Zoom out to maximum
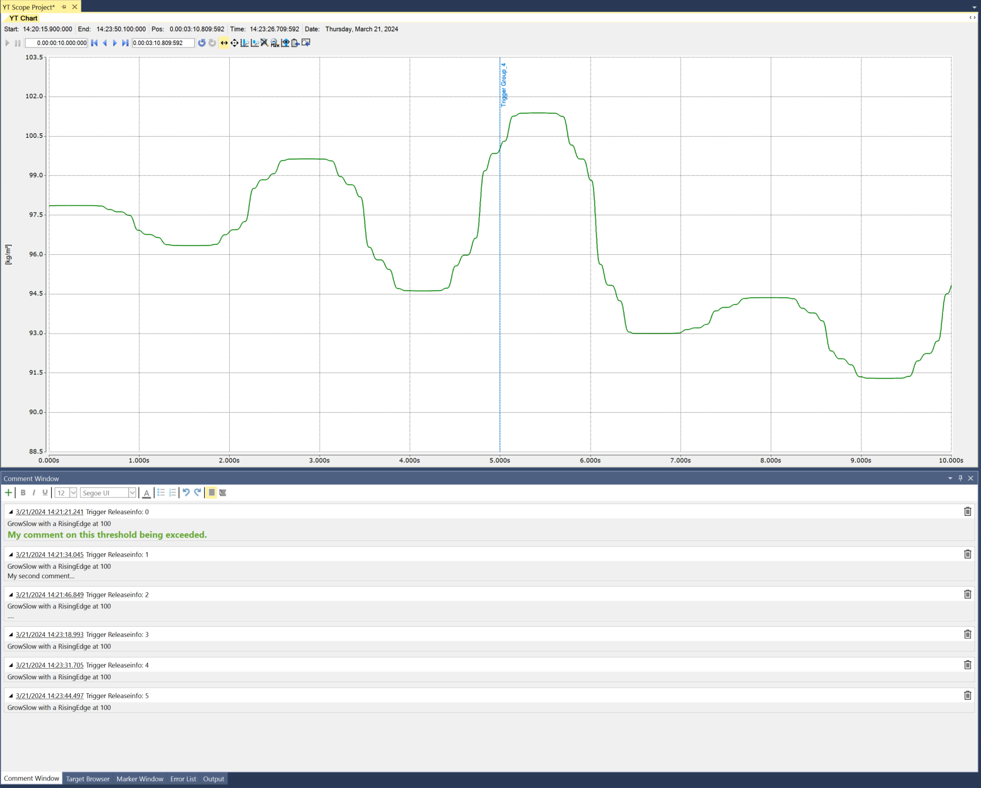981x788 pixels. 274,43
